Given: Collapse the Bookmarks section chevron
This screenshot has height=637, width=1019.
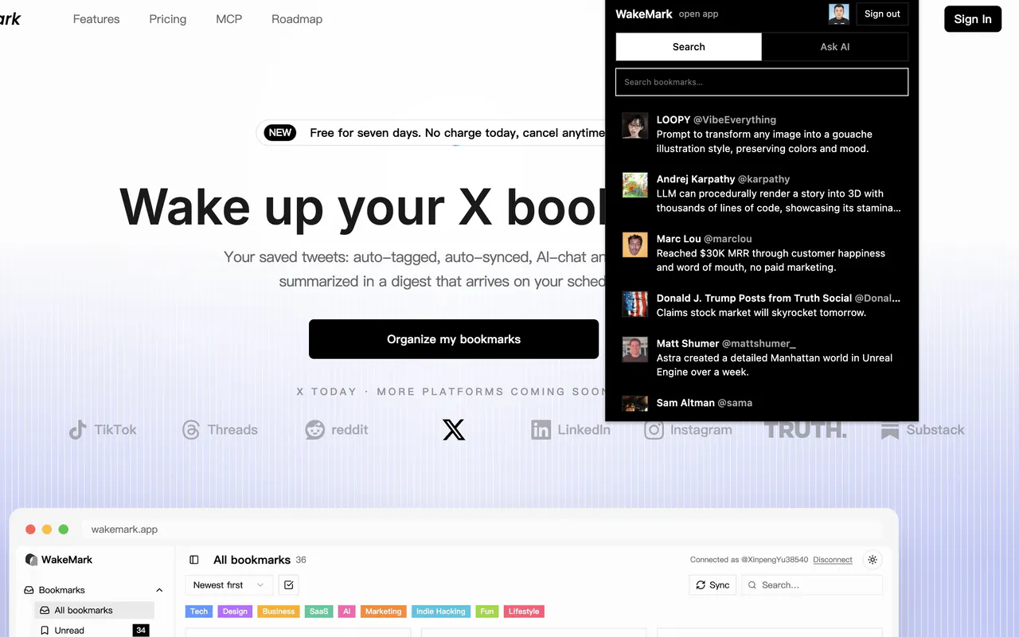Looking at the screenshot, I should [159, 590].
